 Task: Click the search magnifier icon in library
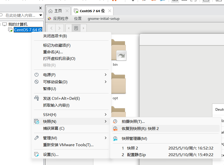click(1, 15)
